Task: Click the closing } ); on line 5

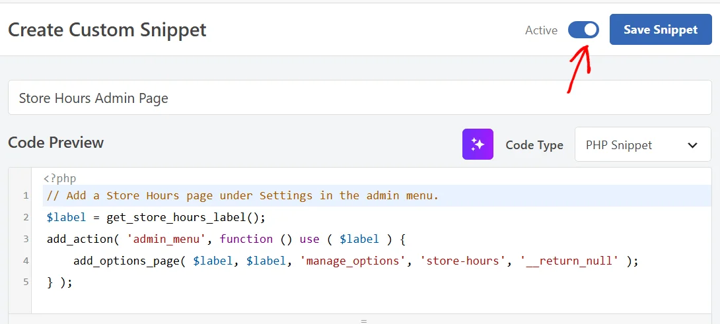Action: tap(59, 282)
